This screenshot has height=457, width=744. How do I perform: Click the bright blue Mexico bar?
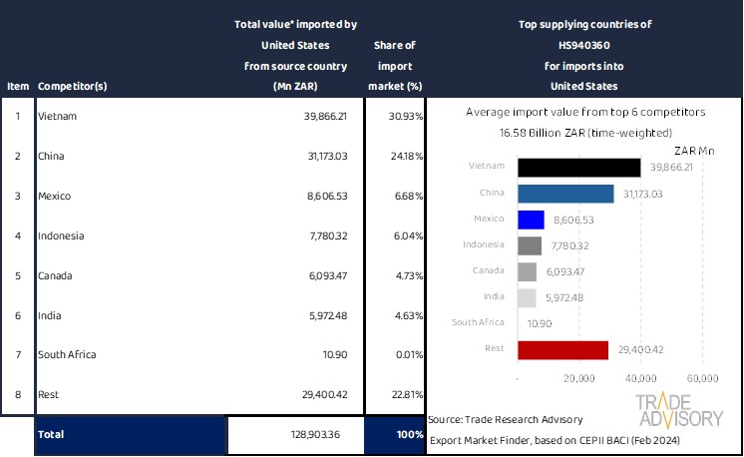pyautogui.click(x=531, y=220)
